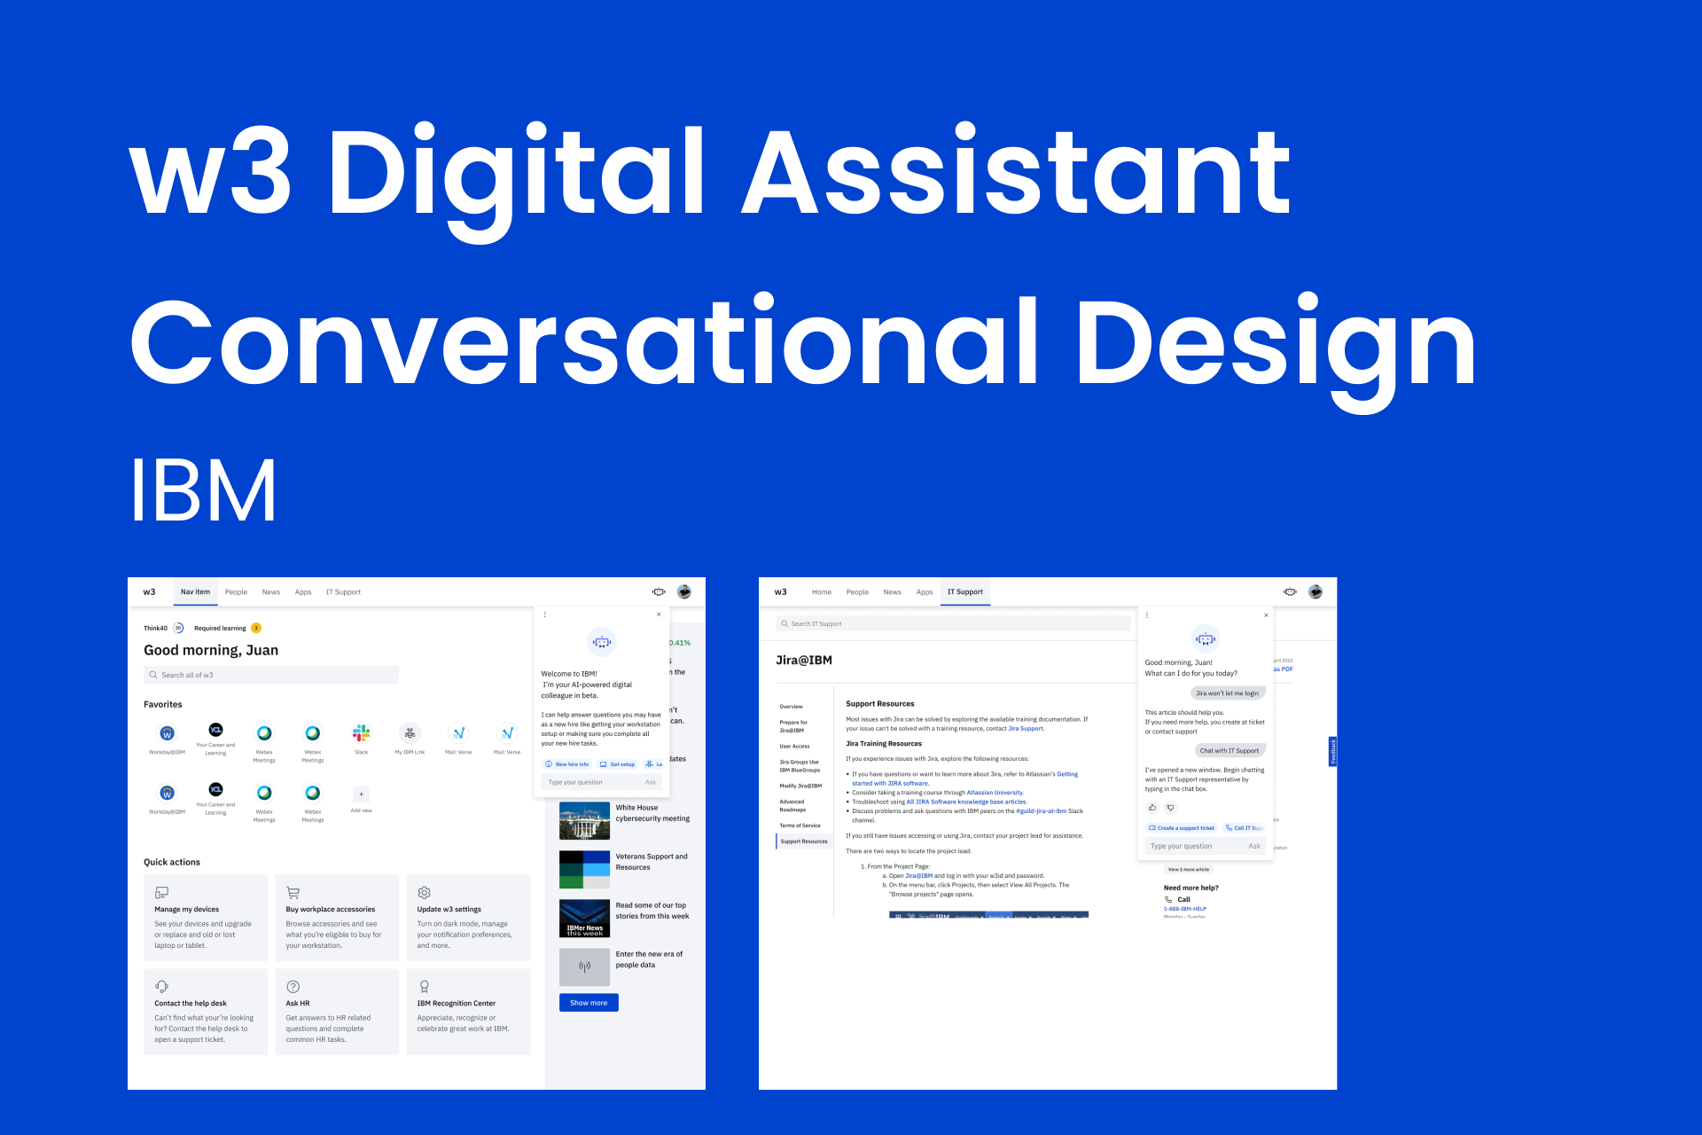The width and height of the screenshot is (1702, 1135).
Task: Open the White House cybersecurity meeting thumbnail
Action: [584, 820]
